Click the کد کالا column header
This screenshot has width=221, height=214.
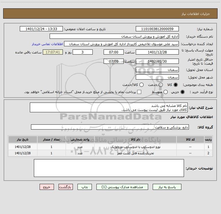pyautogui.click(x=190, y=139)
